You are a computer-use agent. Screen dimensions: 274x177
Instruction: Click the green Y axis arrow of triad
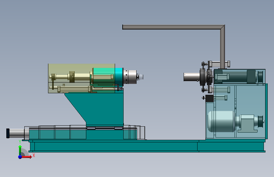click(x=20, y=150)
